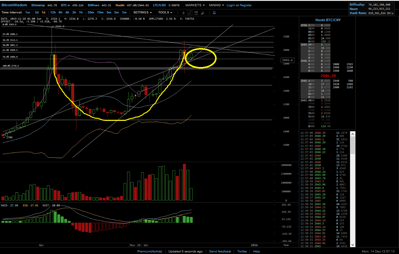
Task: Click the MACD: 27.96 indicator label
Action: [x=9, y=205]
